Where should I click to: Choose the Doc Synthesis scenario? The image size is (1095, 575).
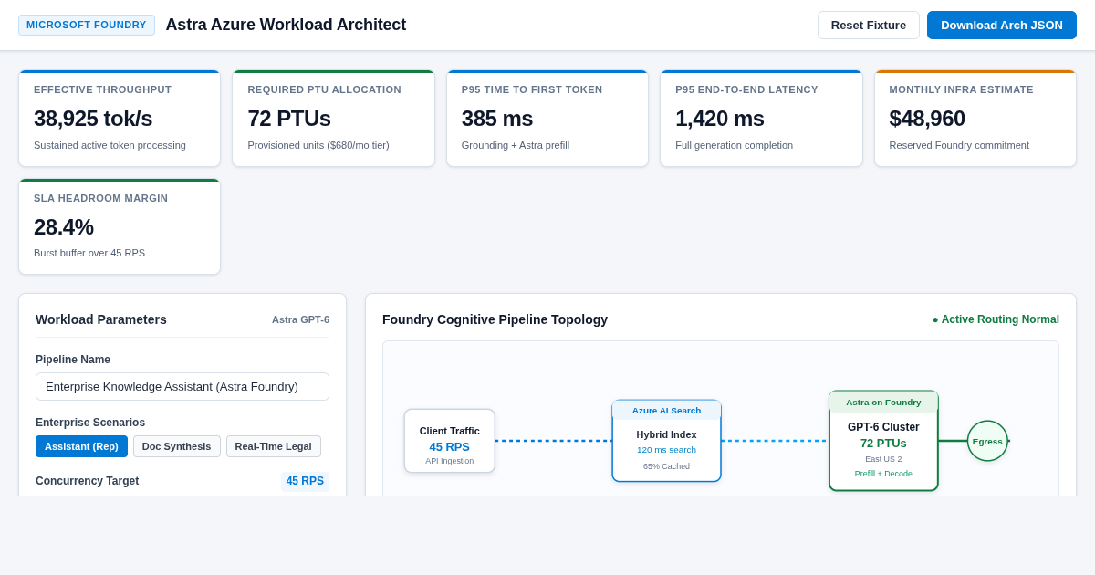point(176,446)
